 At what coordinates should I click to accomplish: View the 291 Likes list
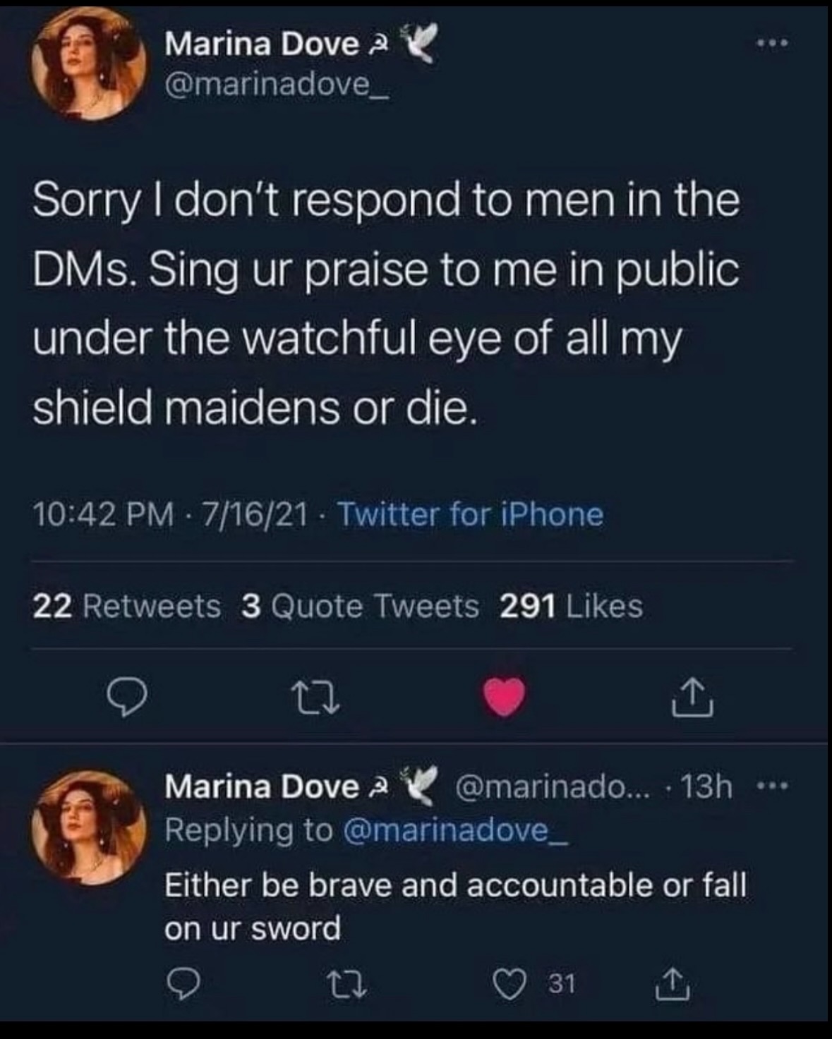571,606
